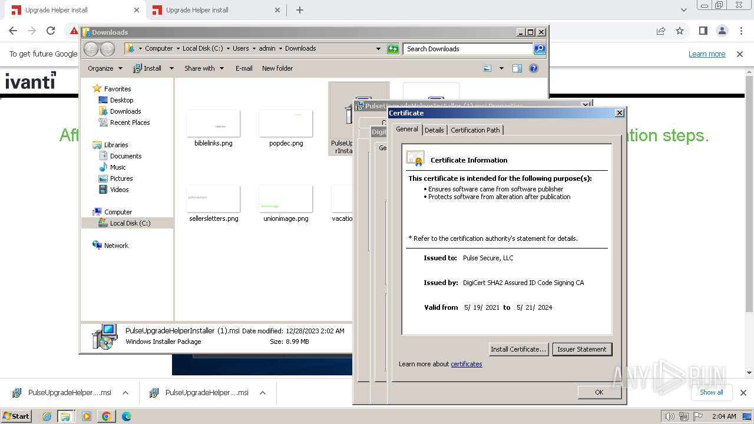Click Issuer Statement button
This screenshot has height=424, width=754.
(581, 349)
